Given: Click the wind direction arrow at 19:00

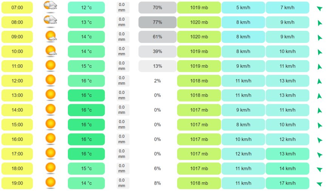Looking at the screenshot, I should point(319,184).
